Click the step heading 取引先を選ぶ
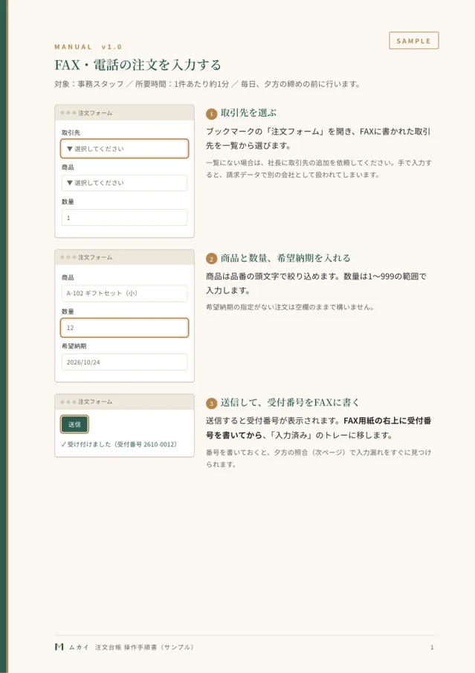This screenshot has width=475, height=673. click(248, 113)
